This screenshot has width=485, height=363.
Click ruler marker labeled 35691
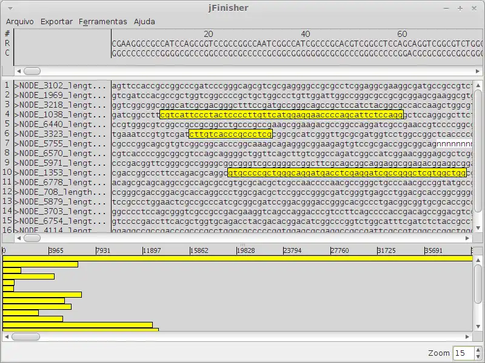433,250
